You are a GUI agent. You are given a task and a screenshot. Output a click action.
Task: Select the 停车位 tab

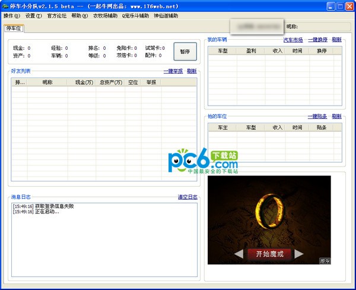point(14,28)
